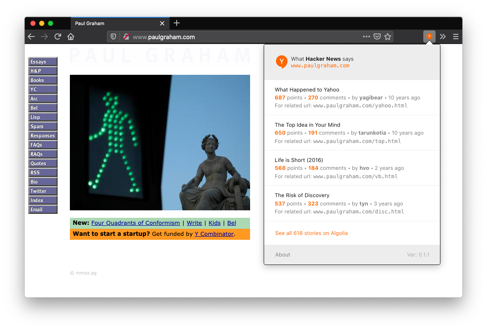
Task: Click user tarunkotia in popup
Action: coord(372,133)
